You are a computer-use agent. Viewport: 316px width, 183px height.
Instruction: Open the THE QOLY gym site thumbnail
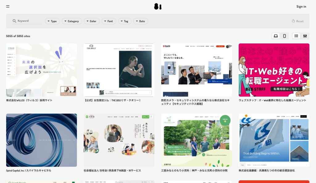coord(119,70)
